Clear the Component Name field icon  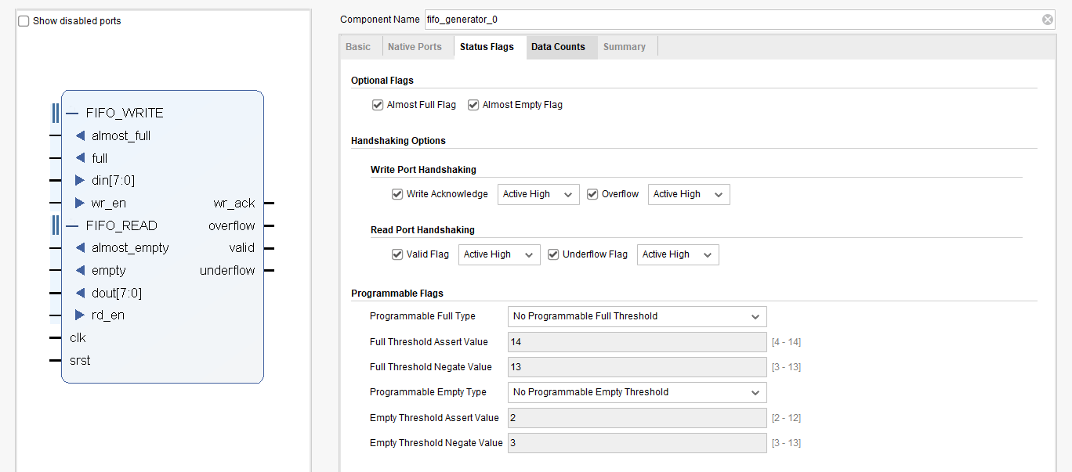tap(1047, 20)
